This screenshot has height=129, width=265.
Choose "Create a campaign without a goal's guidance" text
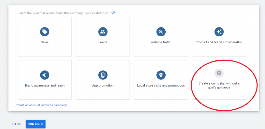219,85
